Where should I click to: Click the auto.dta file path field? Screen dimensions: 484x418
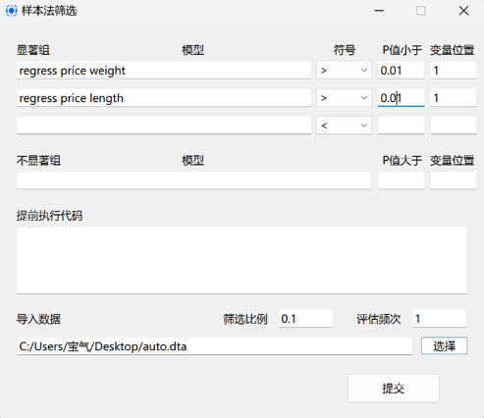click(214, 346)
